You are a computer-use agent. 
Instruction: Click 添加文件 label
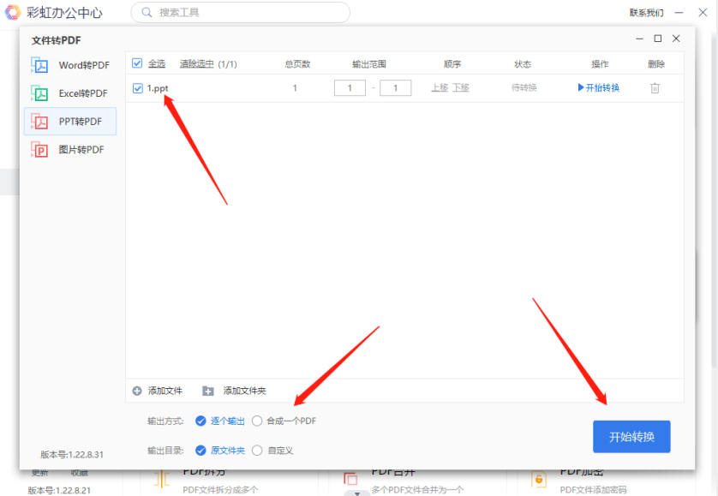coord(165,391)
